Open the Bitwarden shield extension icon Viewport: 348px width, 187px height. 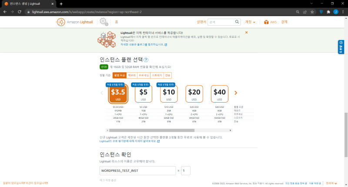(x=321, y=12)
